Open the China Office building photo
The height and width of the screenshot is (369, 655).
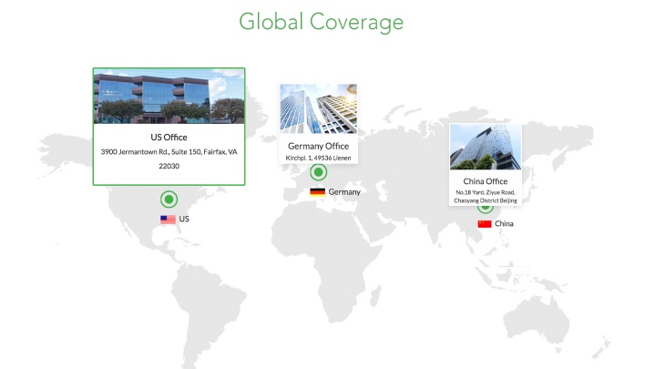[486, 147]
